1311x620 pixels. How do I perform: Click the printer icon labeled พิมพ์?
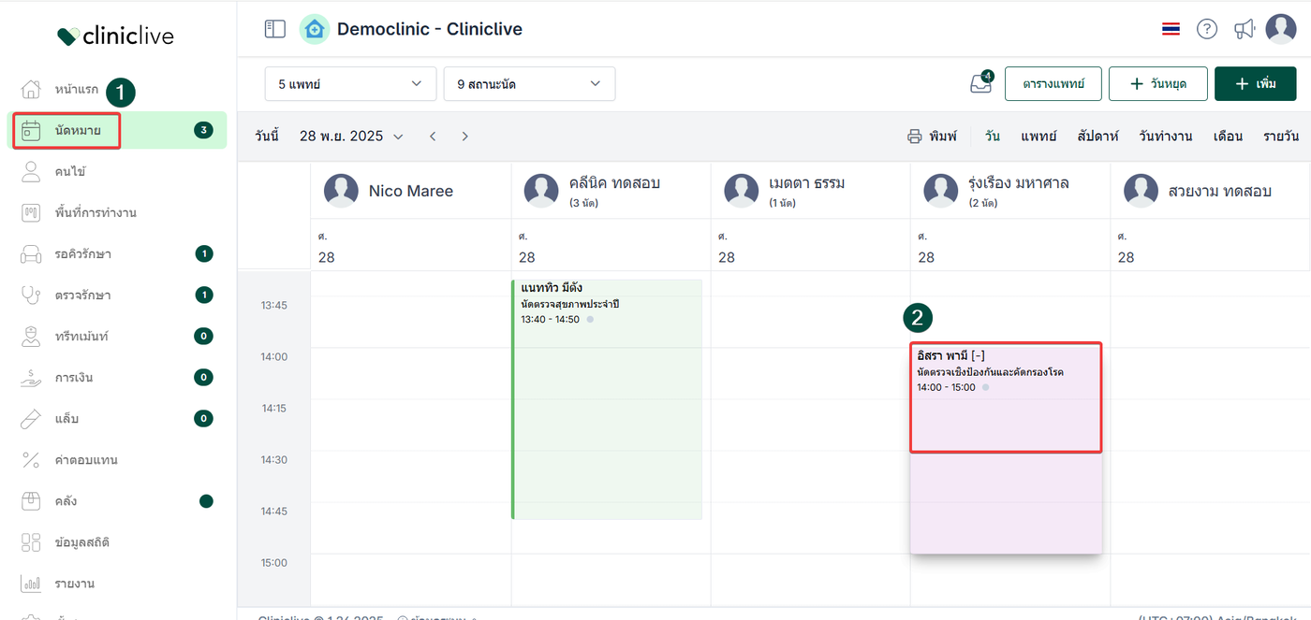[932, 137]
